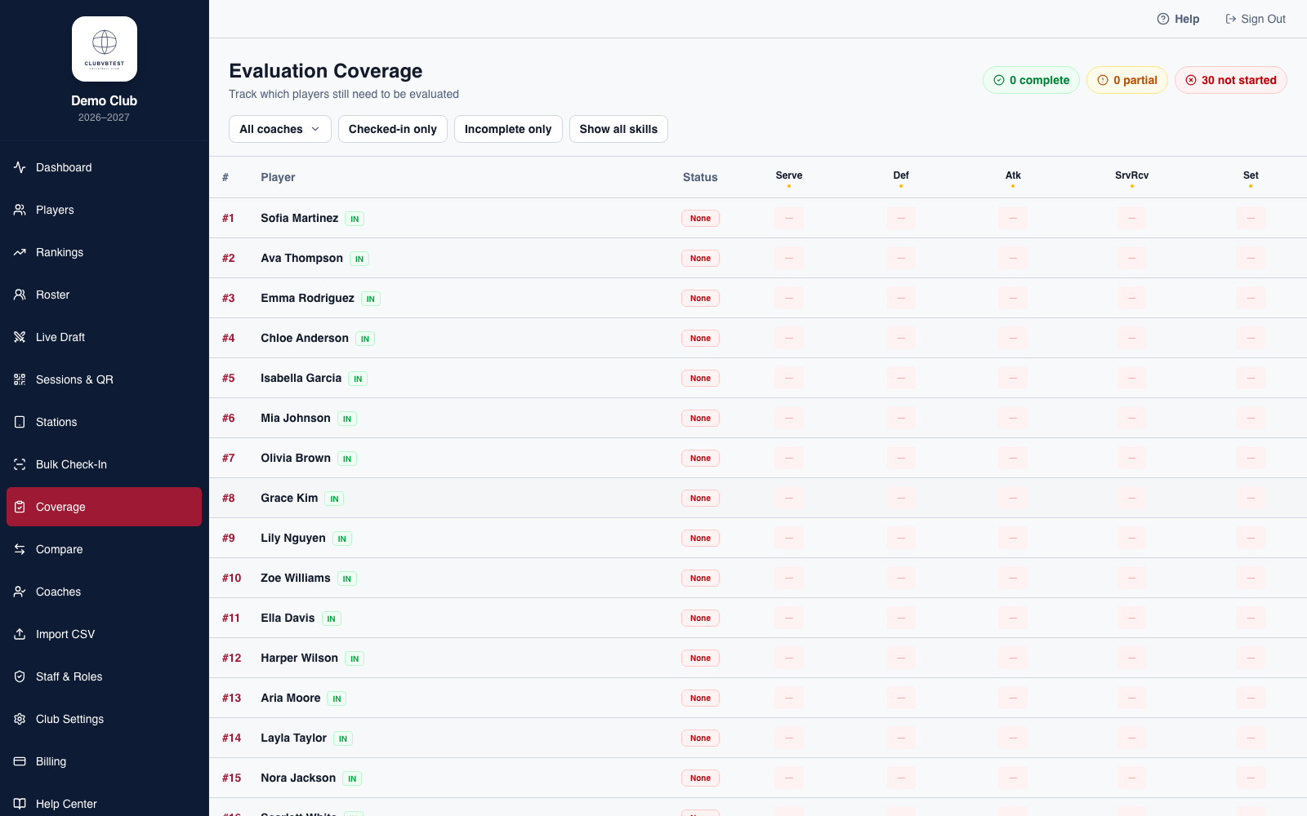
Task: Open Rankings in the sidebar
Action: pyautogui.click(x=104, y=252)
